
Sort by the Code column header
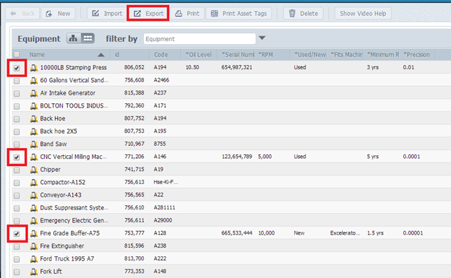pyautogui.click(x=165, y=55)
